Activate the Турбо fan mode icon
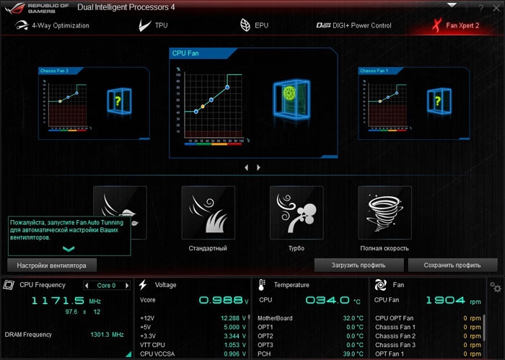This screenshot has height=360, width=505. tap(297, 212)
